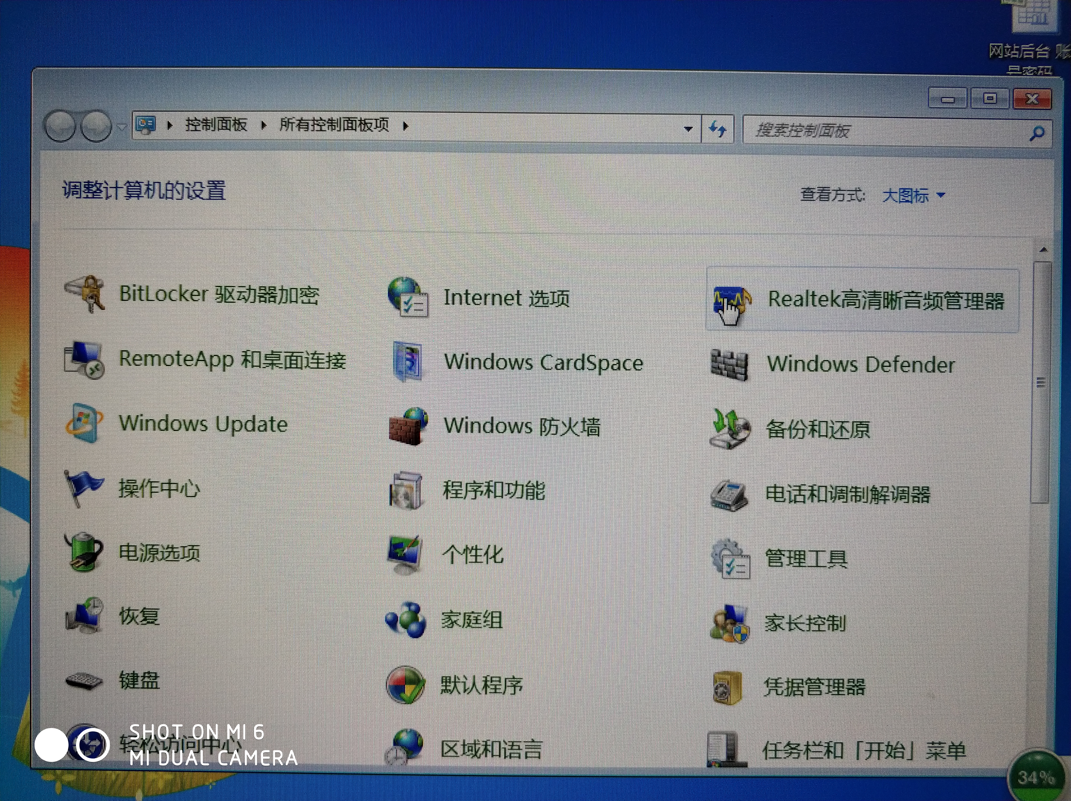The width and height of the screenshot is (1071, 801).
Task: Open the BitLocker drive encryption icon
Action: click(x=85, y=294)
